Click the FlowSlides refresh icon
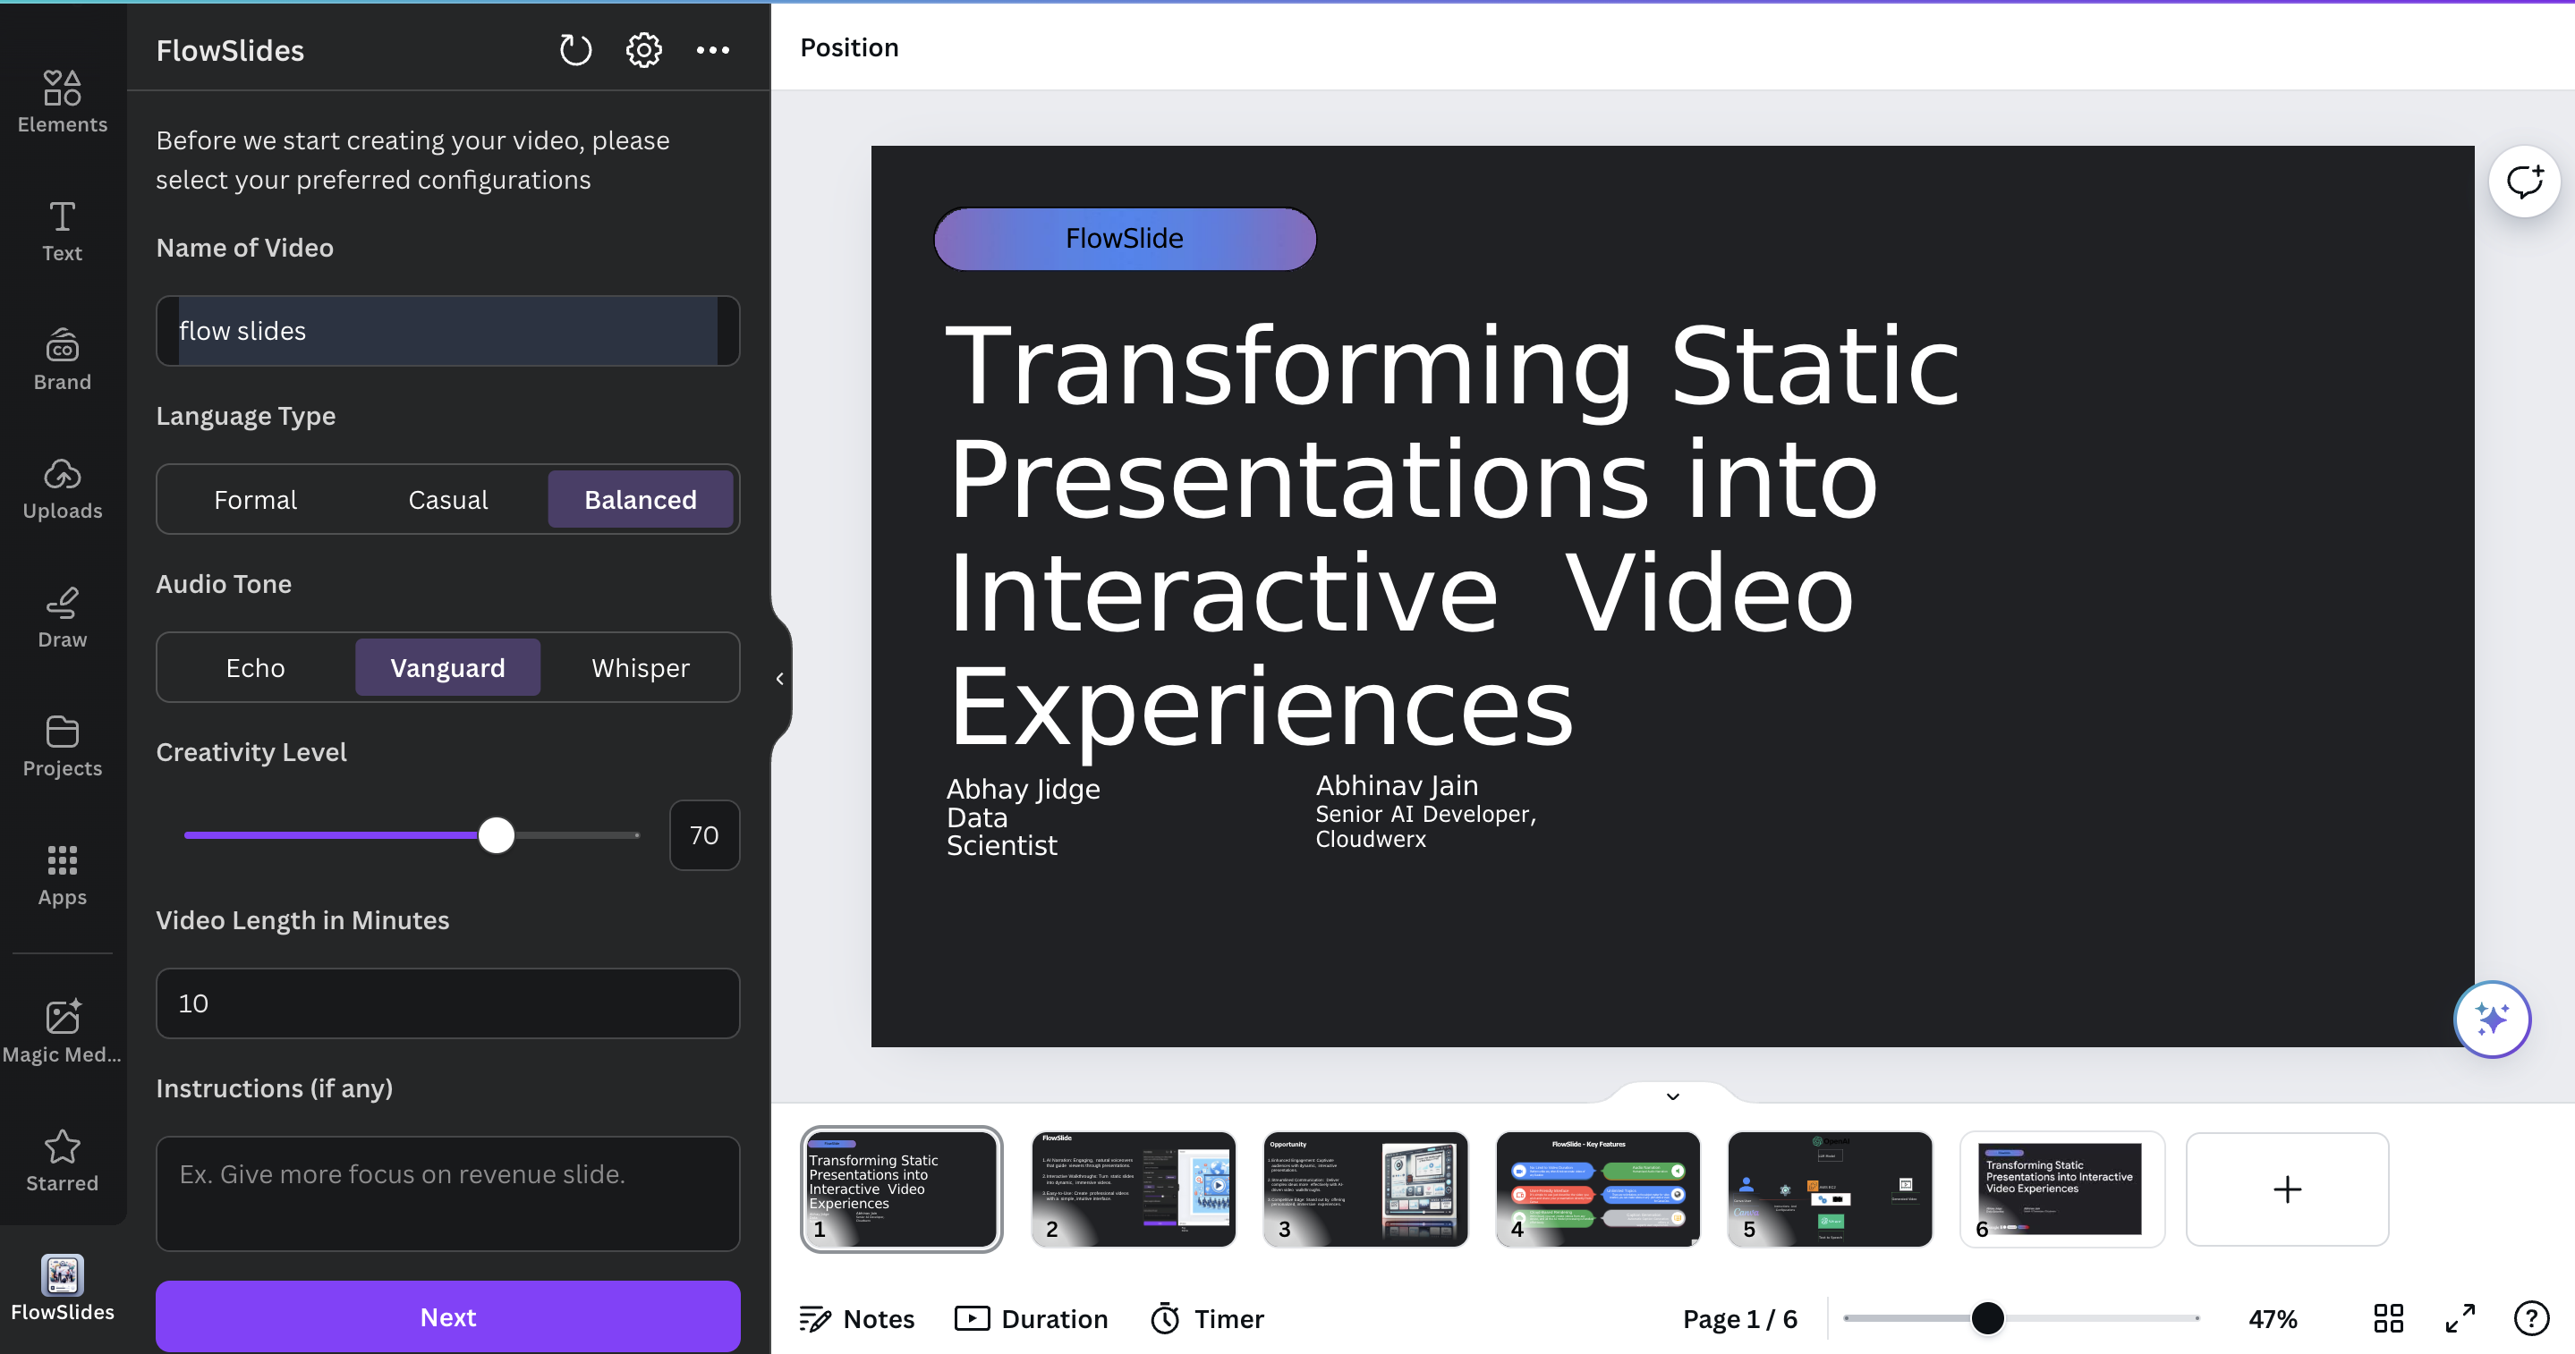The image size is (2575, 1354). (574, 50)
